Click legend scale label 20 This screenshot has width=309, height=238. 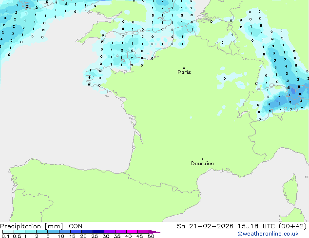point(83,236)
